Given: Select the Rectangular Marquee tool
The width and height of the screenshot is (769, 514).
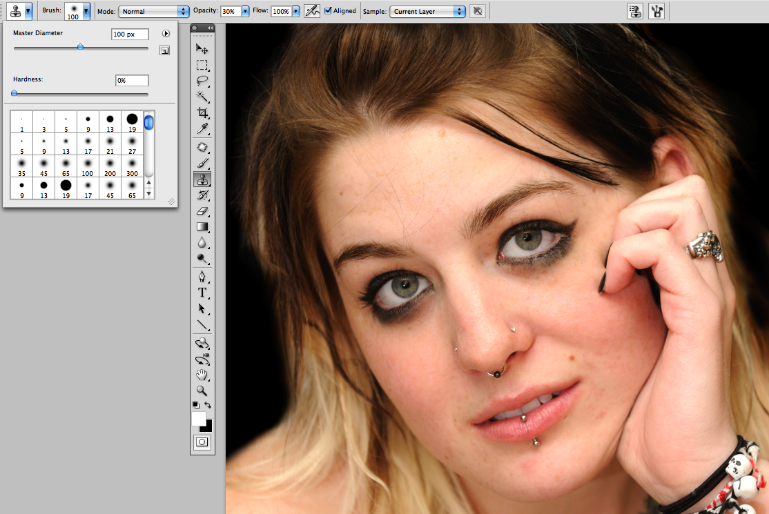Looking at the screenshot, I should point(202,65).
